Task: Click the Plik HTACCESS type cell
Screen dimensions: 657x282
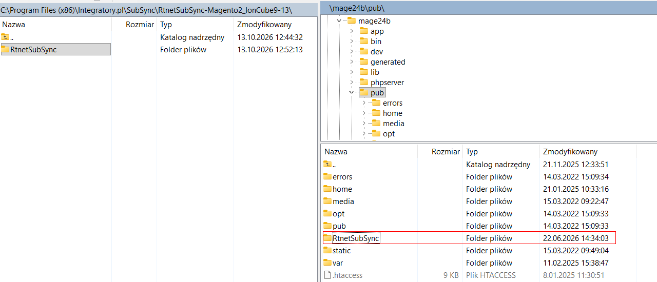Action: coord(491,275)
